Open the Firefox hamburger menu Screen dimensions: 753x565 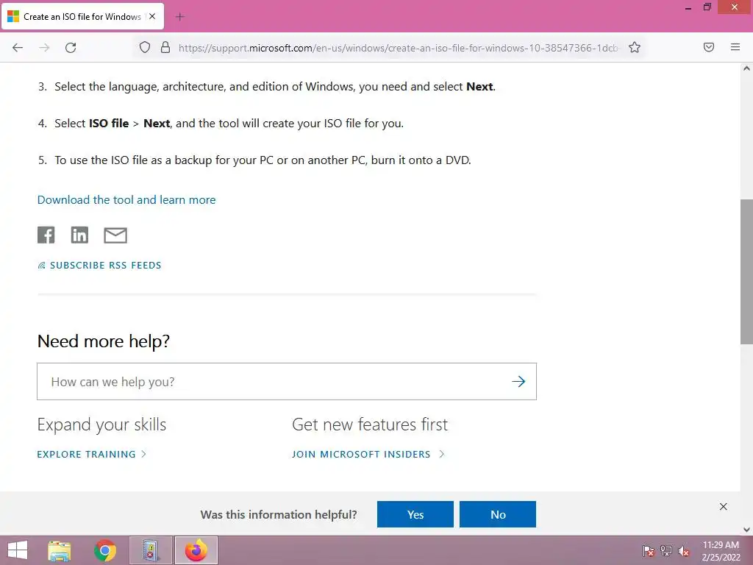(x=735, y=47)
